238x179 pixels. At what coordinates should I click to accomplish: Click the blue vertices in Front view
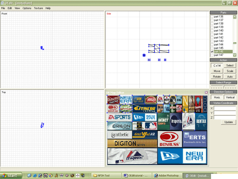click(x=42, y=48)
